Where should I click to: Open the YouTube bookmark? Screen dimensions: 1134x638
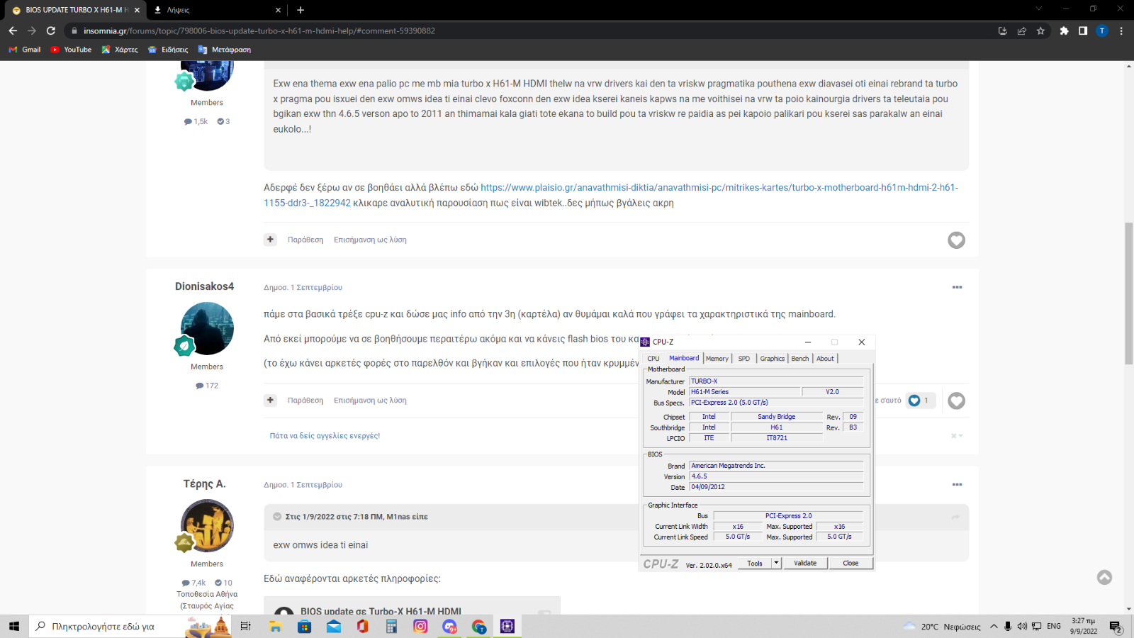point(71,50)
